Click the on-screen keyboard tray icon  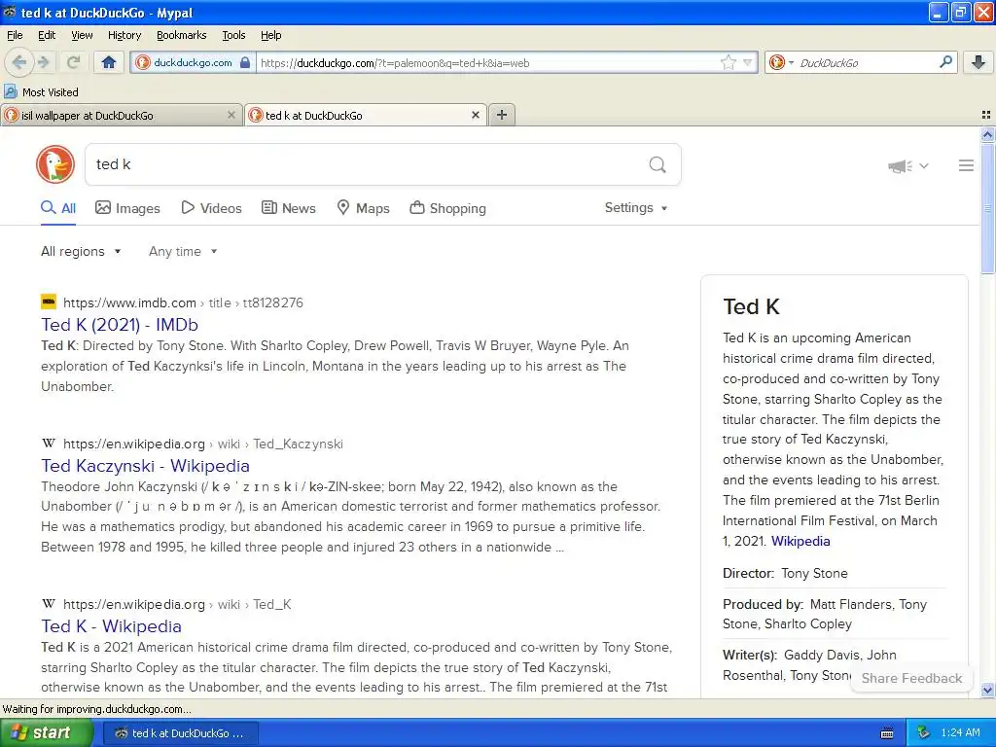pyautogui.click(x=887, y=733)
